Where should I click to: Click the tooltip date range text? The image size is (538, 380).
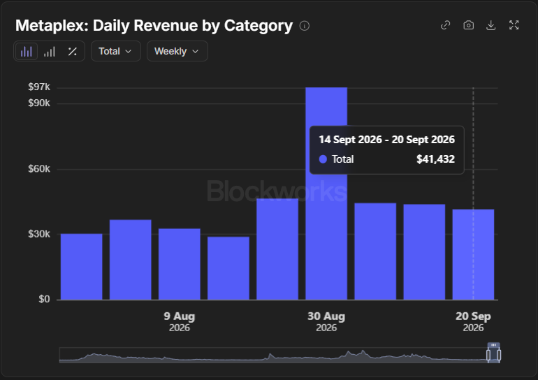(x=386, y=140)
